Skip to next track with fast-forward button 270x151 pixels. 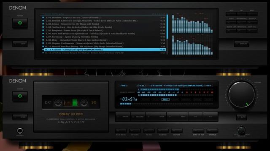[211, 117]
